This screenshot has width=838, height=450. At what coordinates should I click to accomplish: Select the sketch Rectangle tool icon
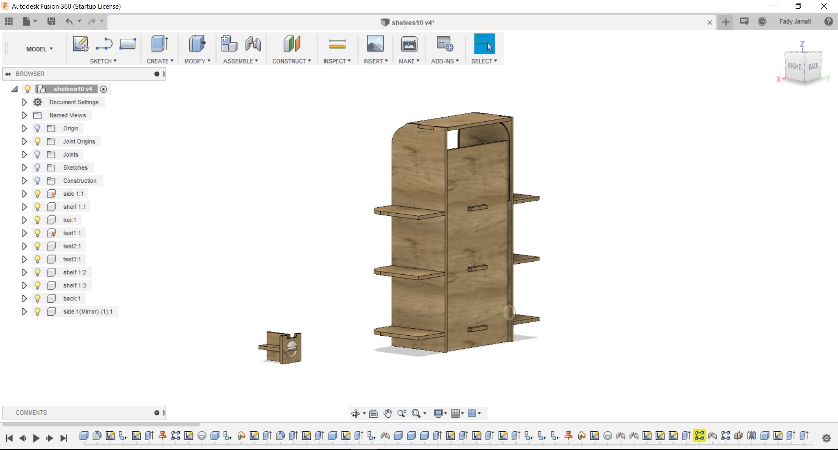click(127, 44)
